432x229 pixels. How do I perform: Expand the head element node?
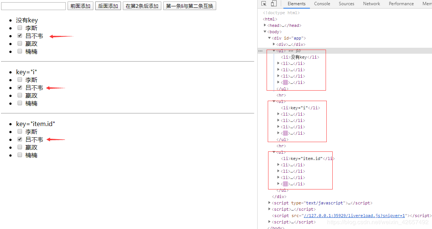pos(265,25)
